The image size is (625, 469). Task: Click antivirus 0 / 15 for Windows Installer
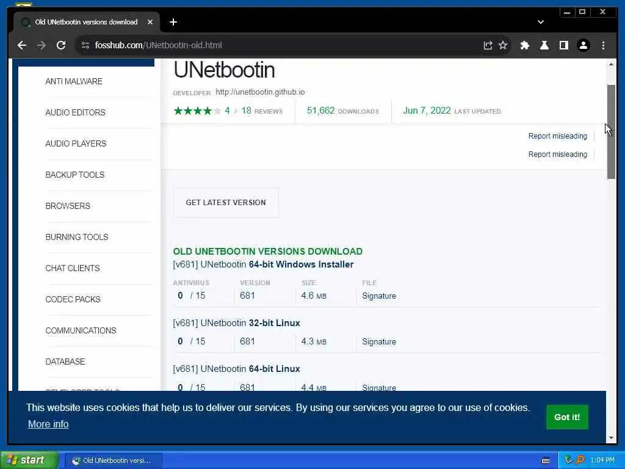click(x=191, y=296)
